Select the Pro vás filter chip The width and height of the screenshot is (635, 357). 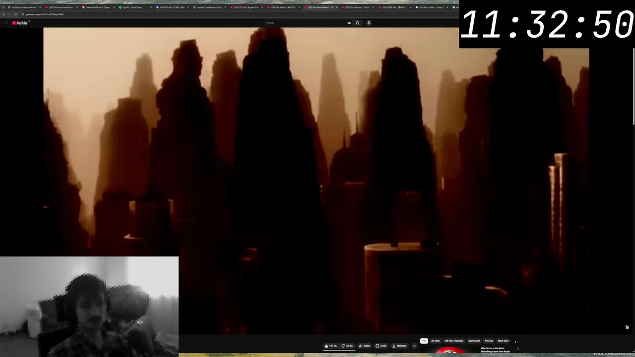[x=489, y=341]
